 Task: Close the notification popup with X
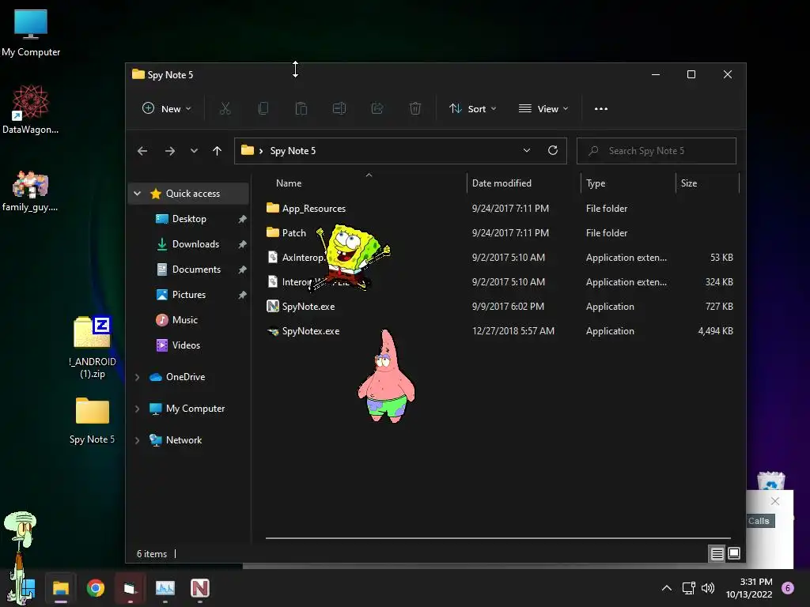click(775, 500)
